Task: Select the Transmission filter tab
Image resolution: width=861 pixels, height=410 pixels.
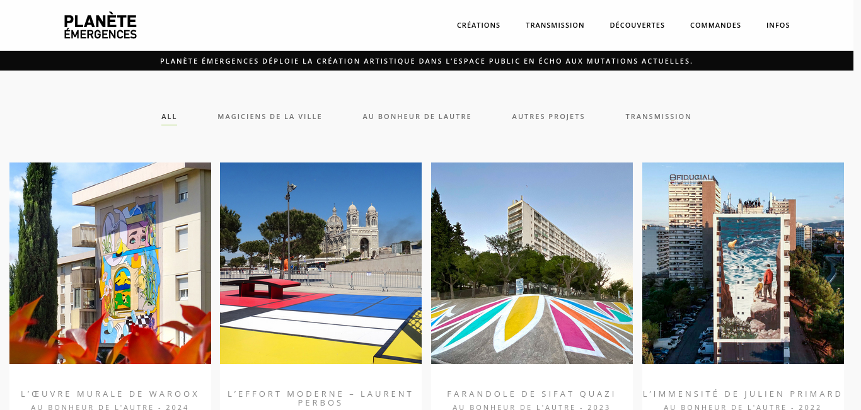Action: [x=658, y=117]
